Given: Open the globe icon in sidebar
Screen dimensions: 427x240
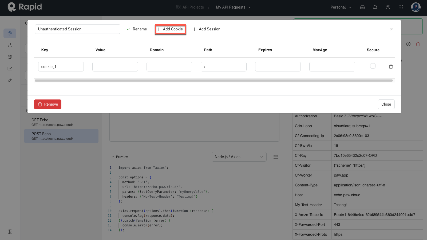Looking at the screenshot, I should 10,57.
